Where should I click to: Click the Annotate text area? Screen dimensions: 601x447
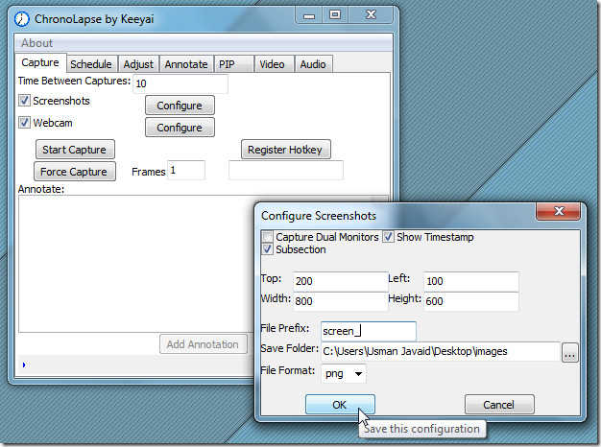136,264
